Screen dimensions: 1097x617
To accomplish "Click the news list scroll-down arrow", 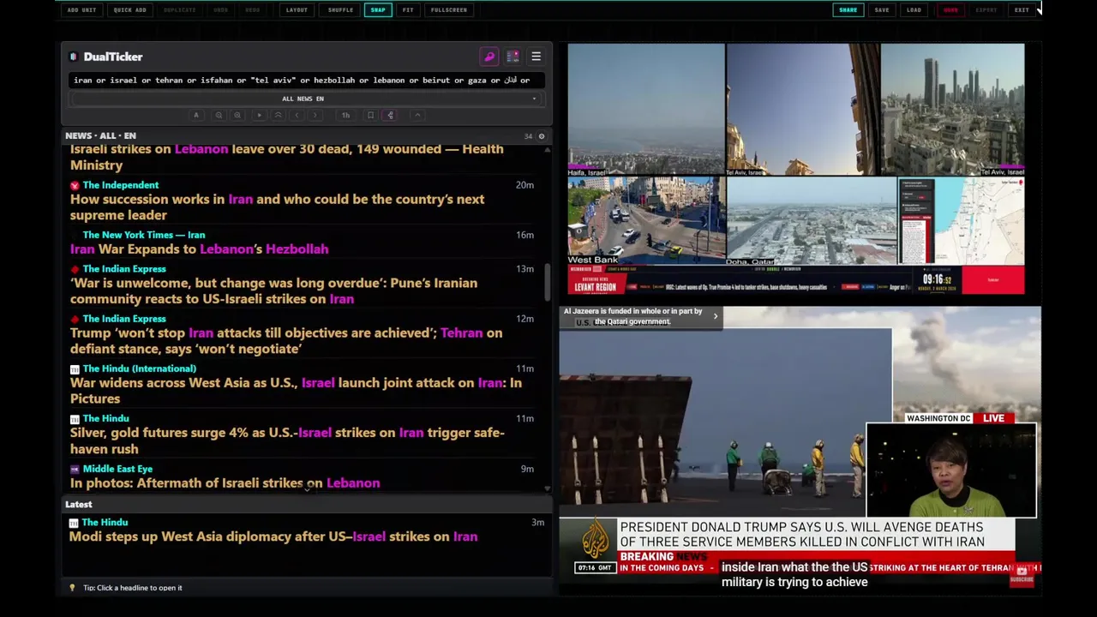I will [548, 488].
